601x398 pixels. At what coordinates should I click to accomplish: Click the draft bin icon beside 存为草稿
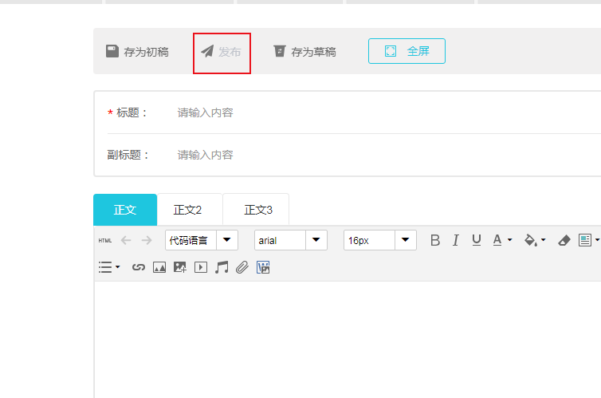(x=280, y=51)
